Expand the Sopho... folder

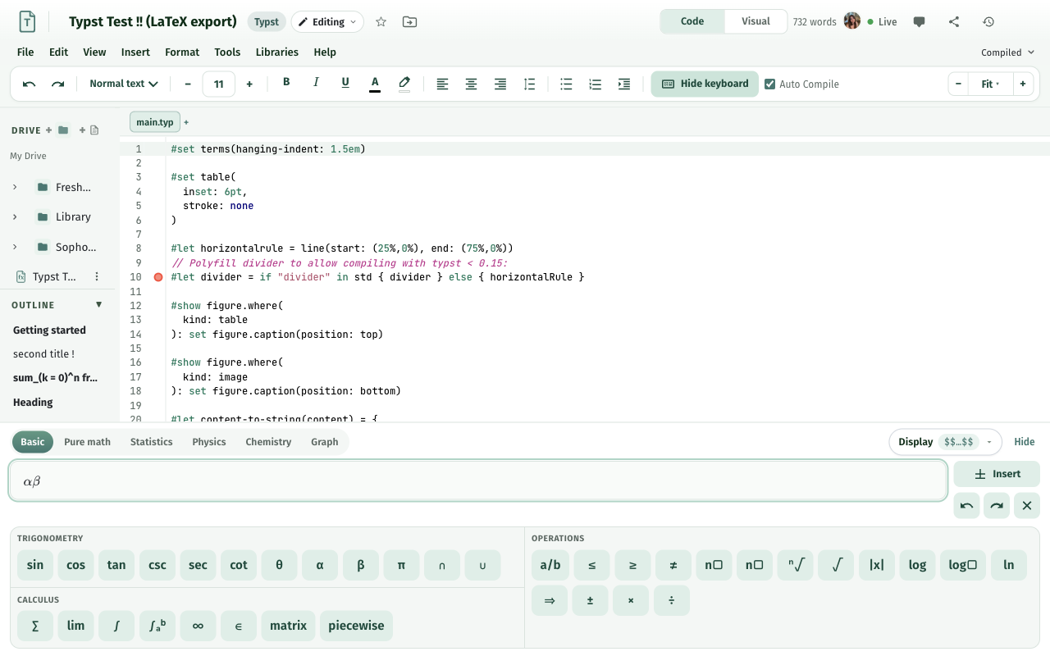click(15, 247)
